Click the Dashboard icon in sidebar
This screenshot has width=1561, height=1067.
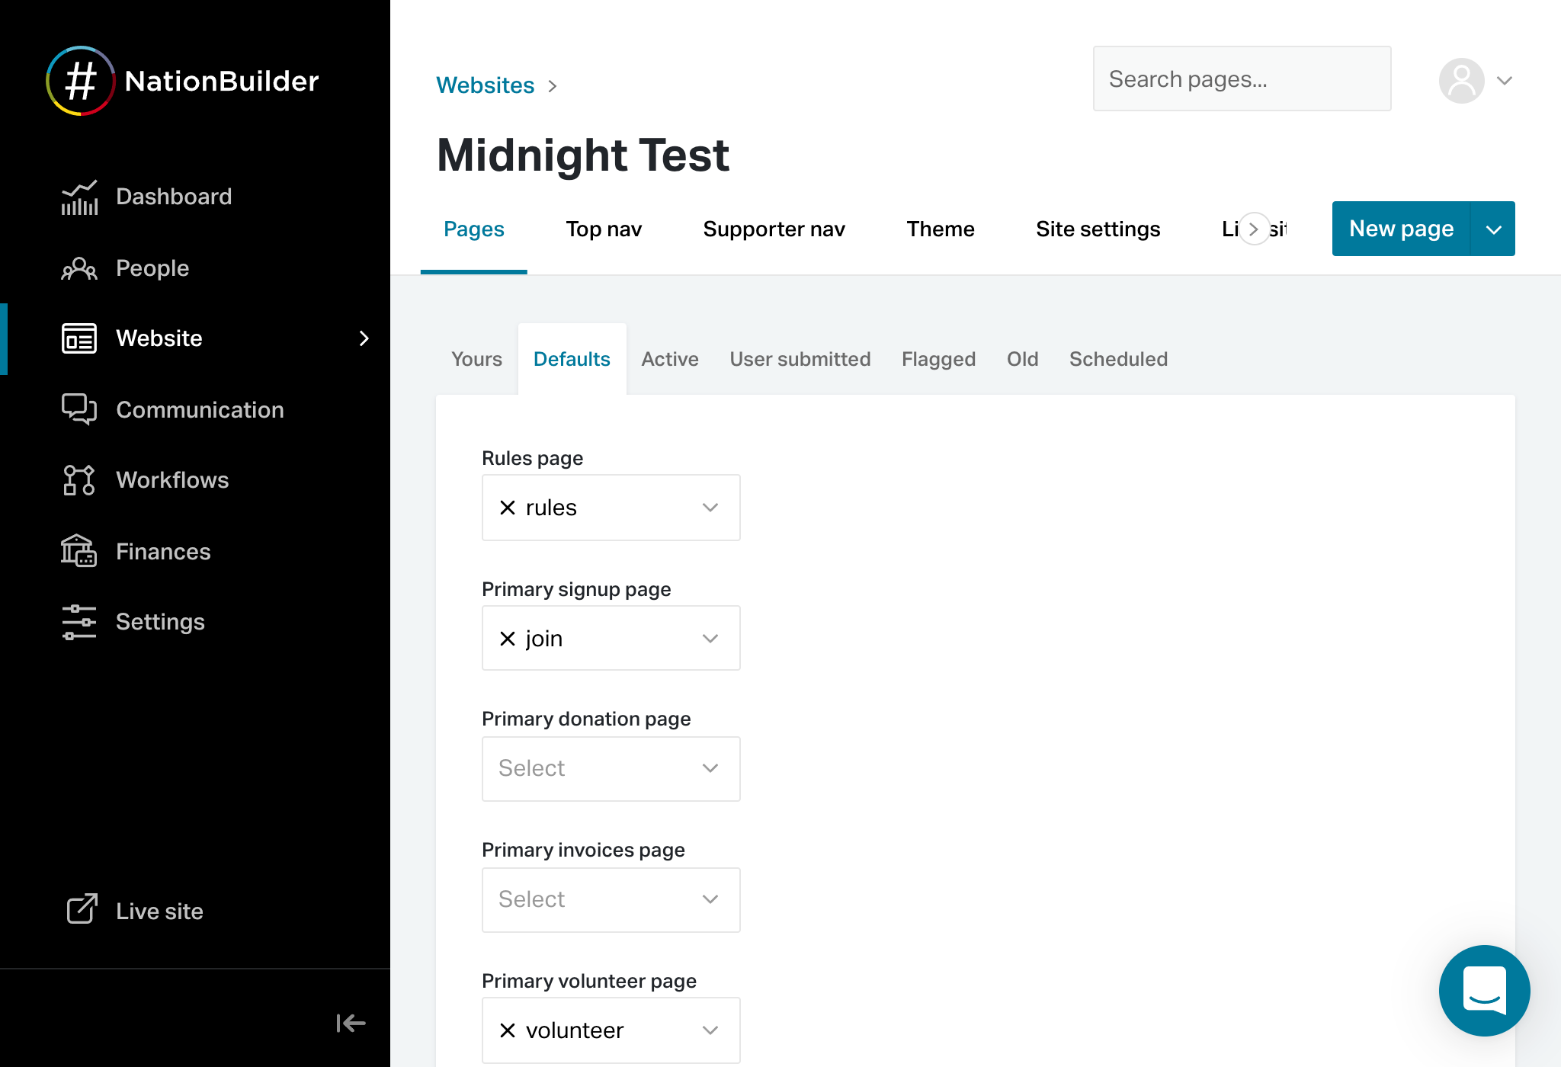click(x=79, y=194)
